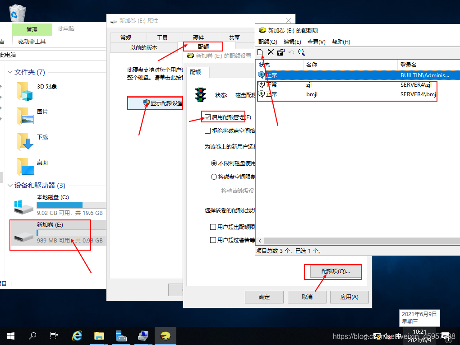Sort quota entries by 登录名 column
Screen dimensions: 460x345
pyautogui.click(x=425, y=65)
